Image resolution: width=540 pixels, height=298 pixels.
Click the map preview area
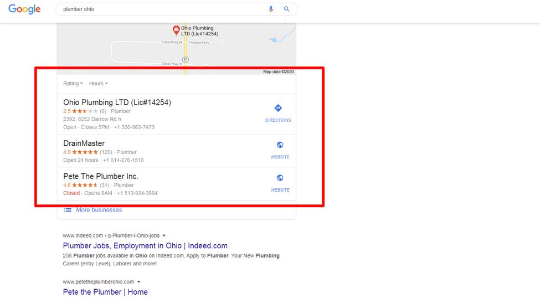233,50
